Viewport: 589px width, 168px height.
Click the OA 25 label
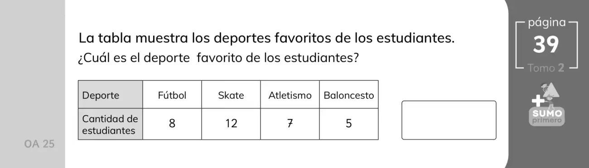[39, 145]
